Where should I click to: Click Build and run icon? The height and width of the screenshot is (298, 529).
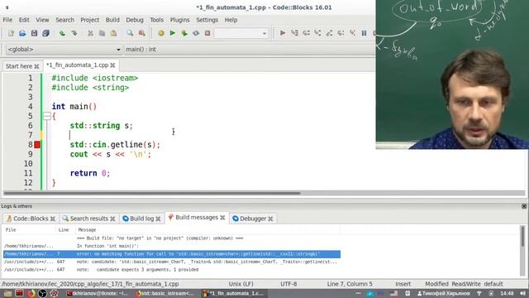tap(184, 33)
